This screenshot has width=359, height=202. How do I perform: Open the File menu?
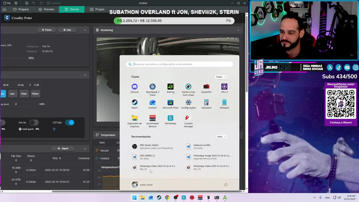tap(7, 3)
